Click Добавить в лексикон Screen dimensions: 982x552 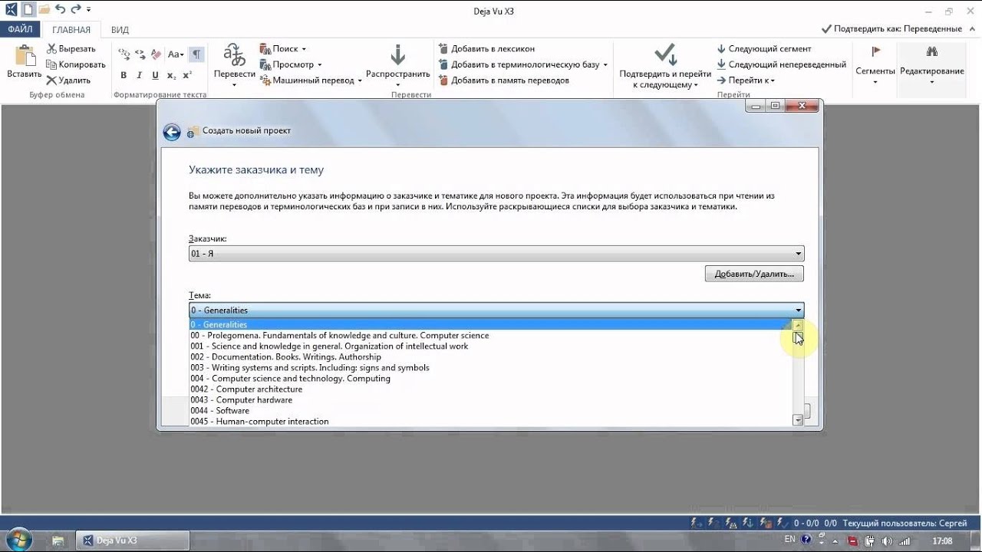pyautogui.click(x=486, y=49)
